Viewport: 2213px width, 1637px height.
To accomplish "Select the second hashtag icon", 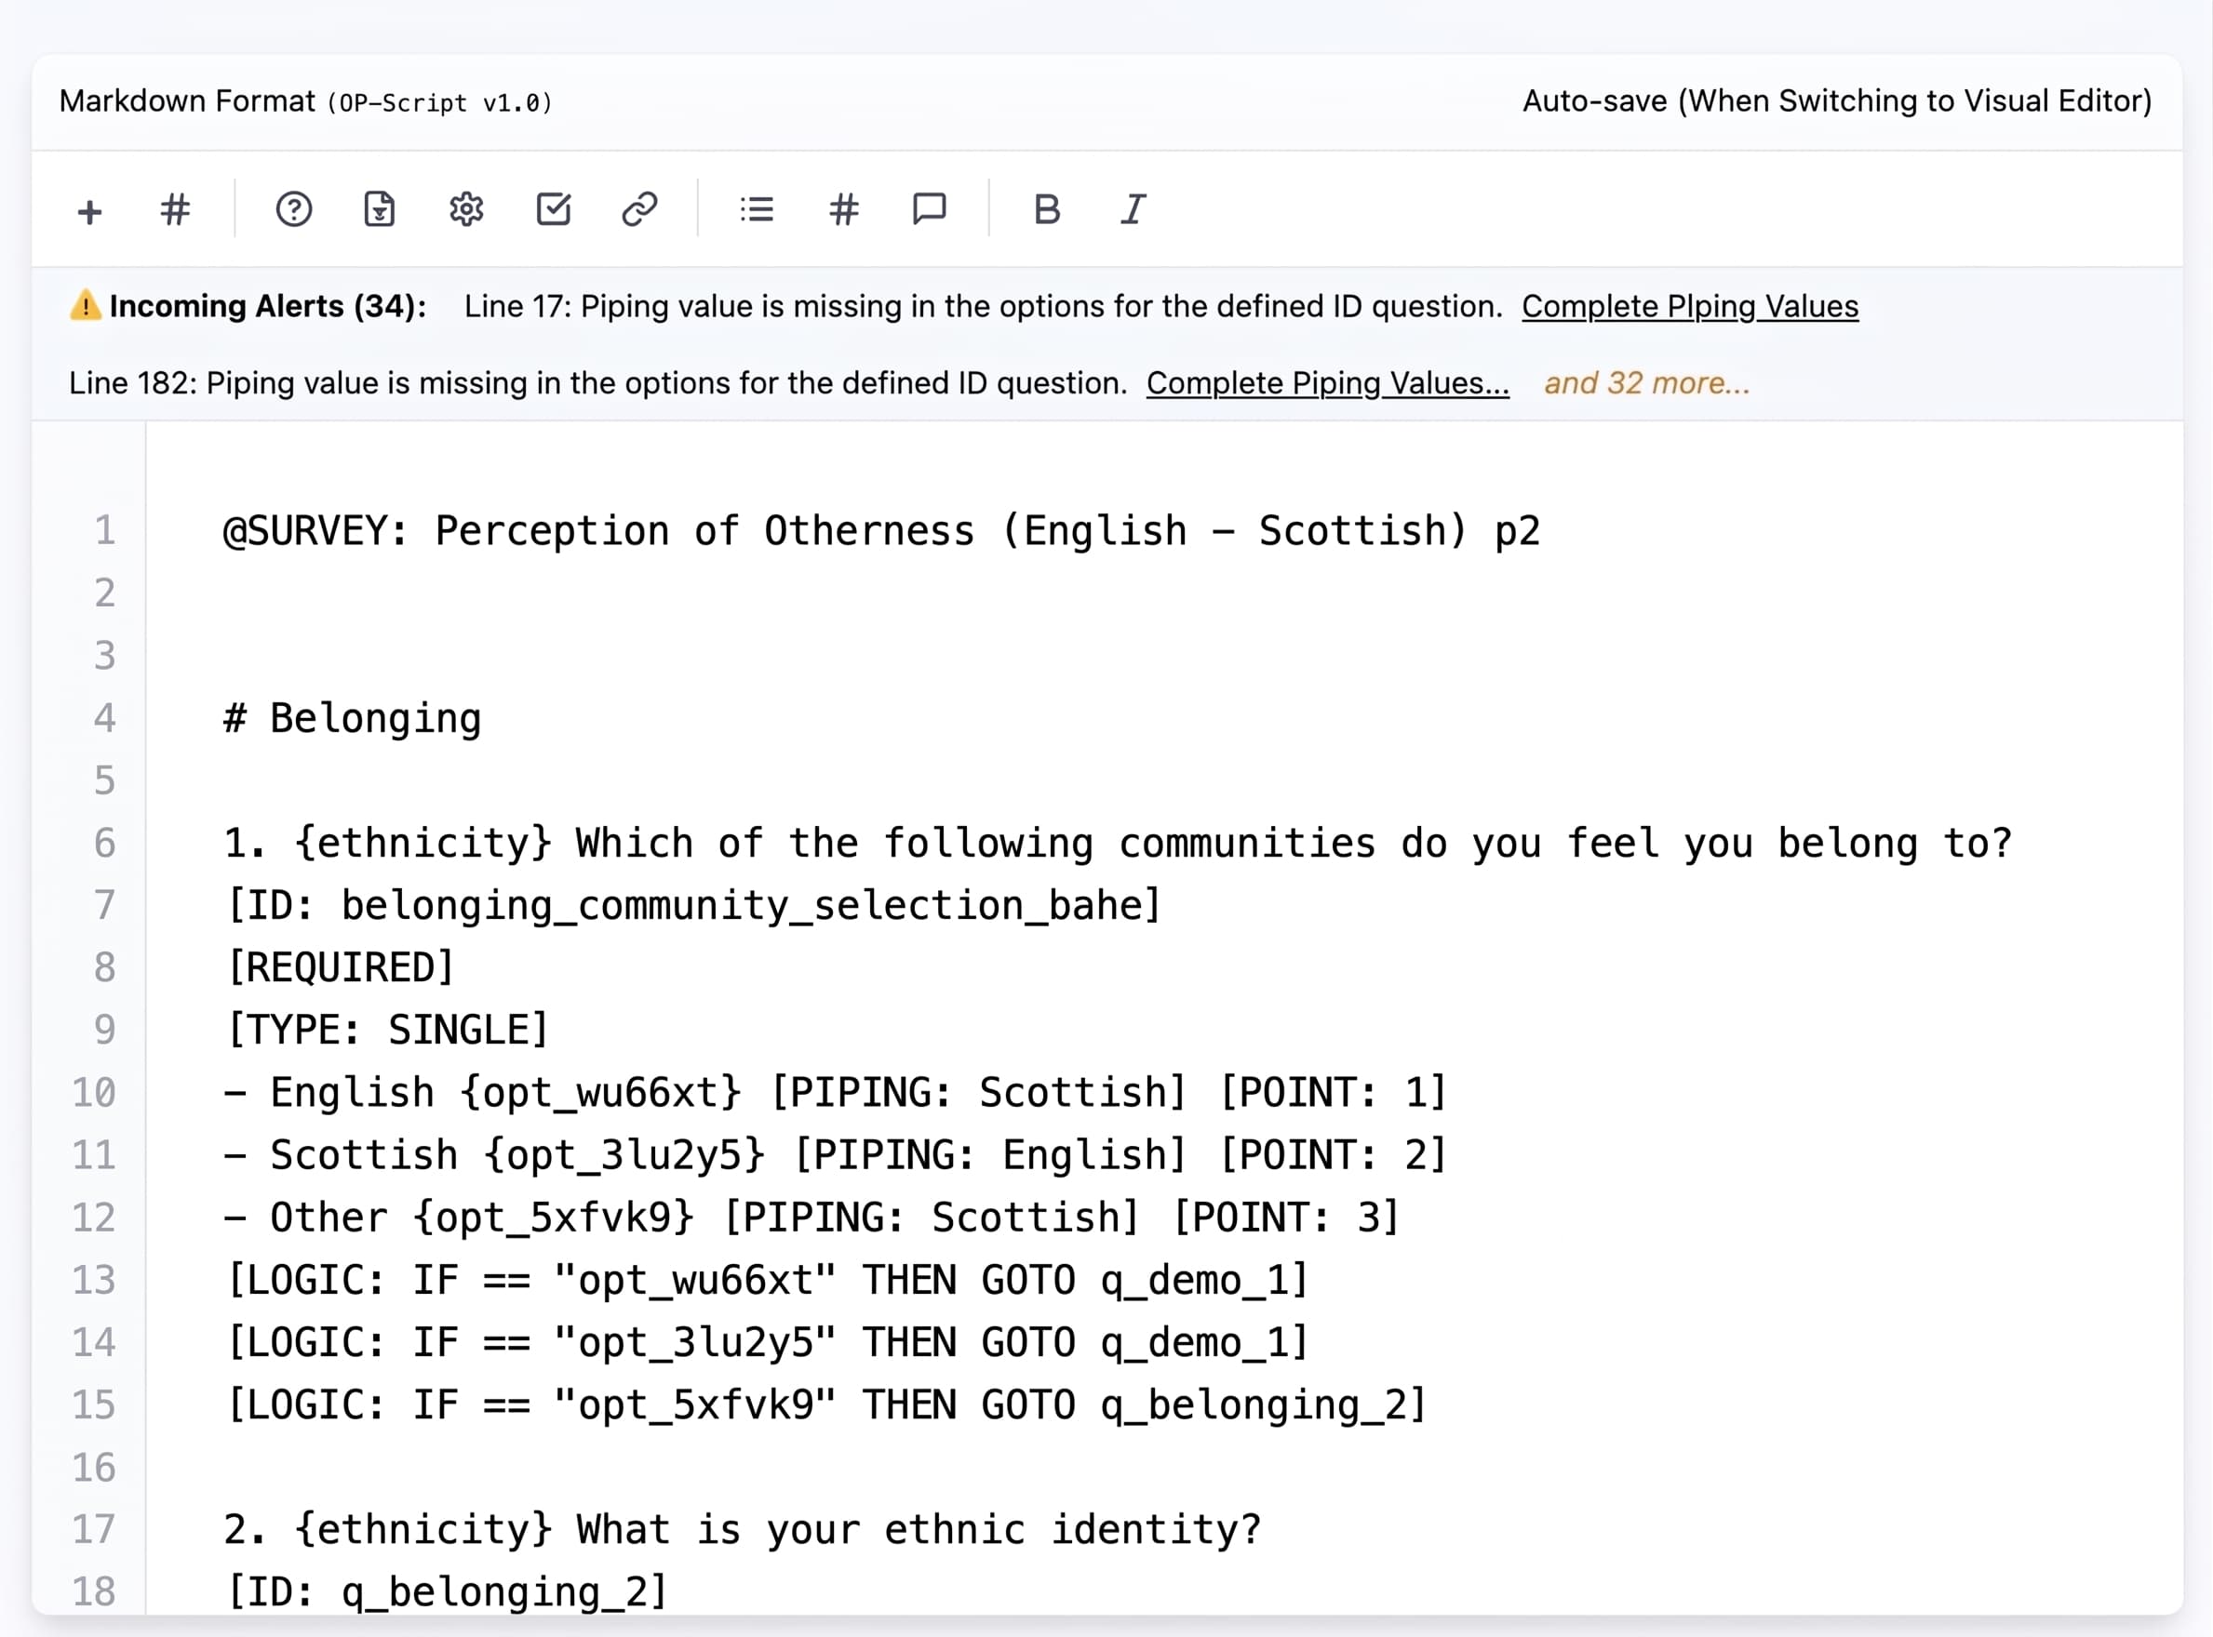I will pyautogui.click(x=843, y=209).
